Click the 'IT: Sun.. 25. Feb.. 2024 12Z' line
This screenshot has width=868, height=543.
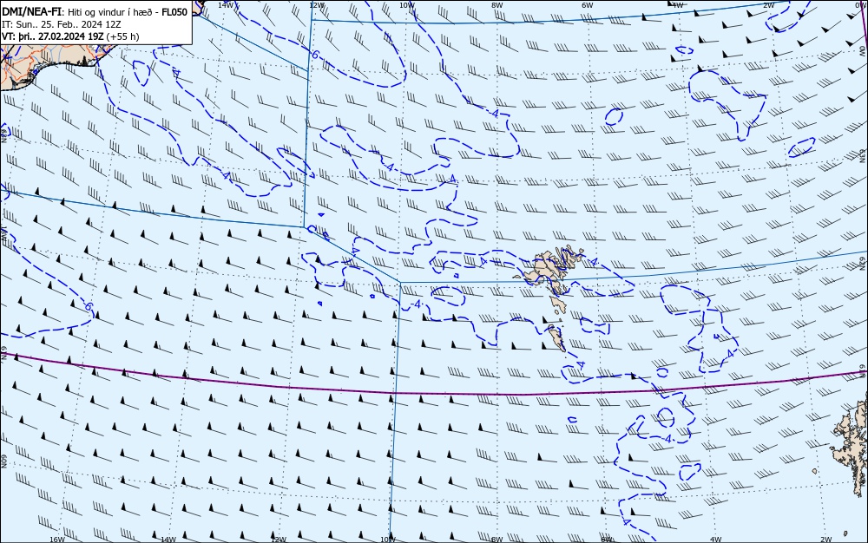point(62,24)
